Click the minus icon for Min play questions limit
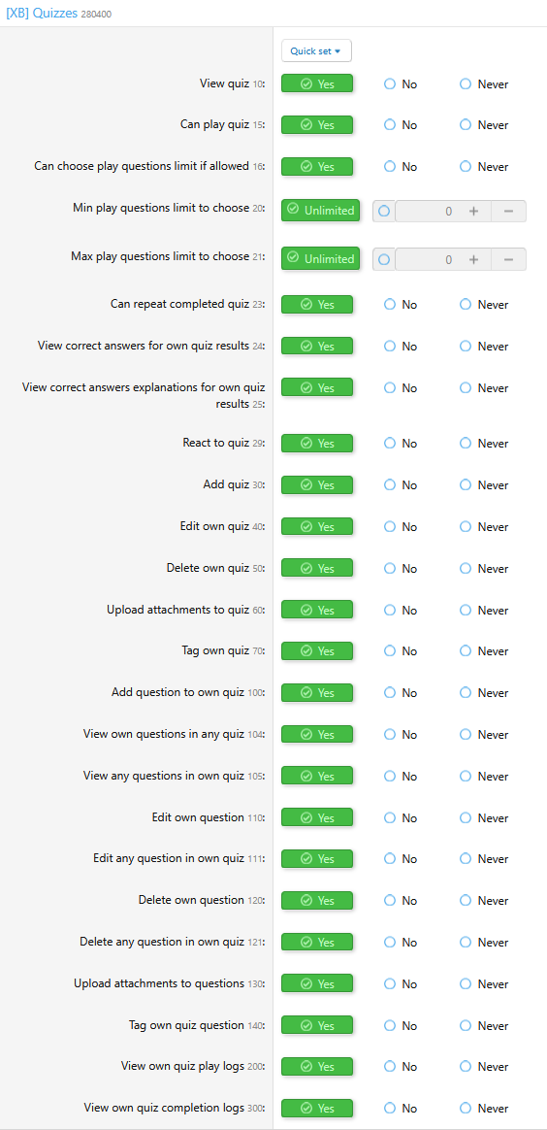Viewport: 547px width, 1130px height. click(x=509, y=212)
